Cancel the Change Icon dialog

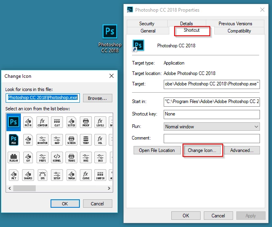coord(97,204)
